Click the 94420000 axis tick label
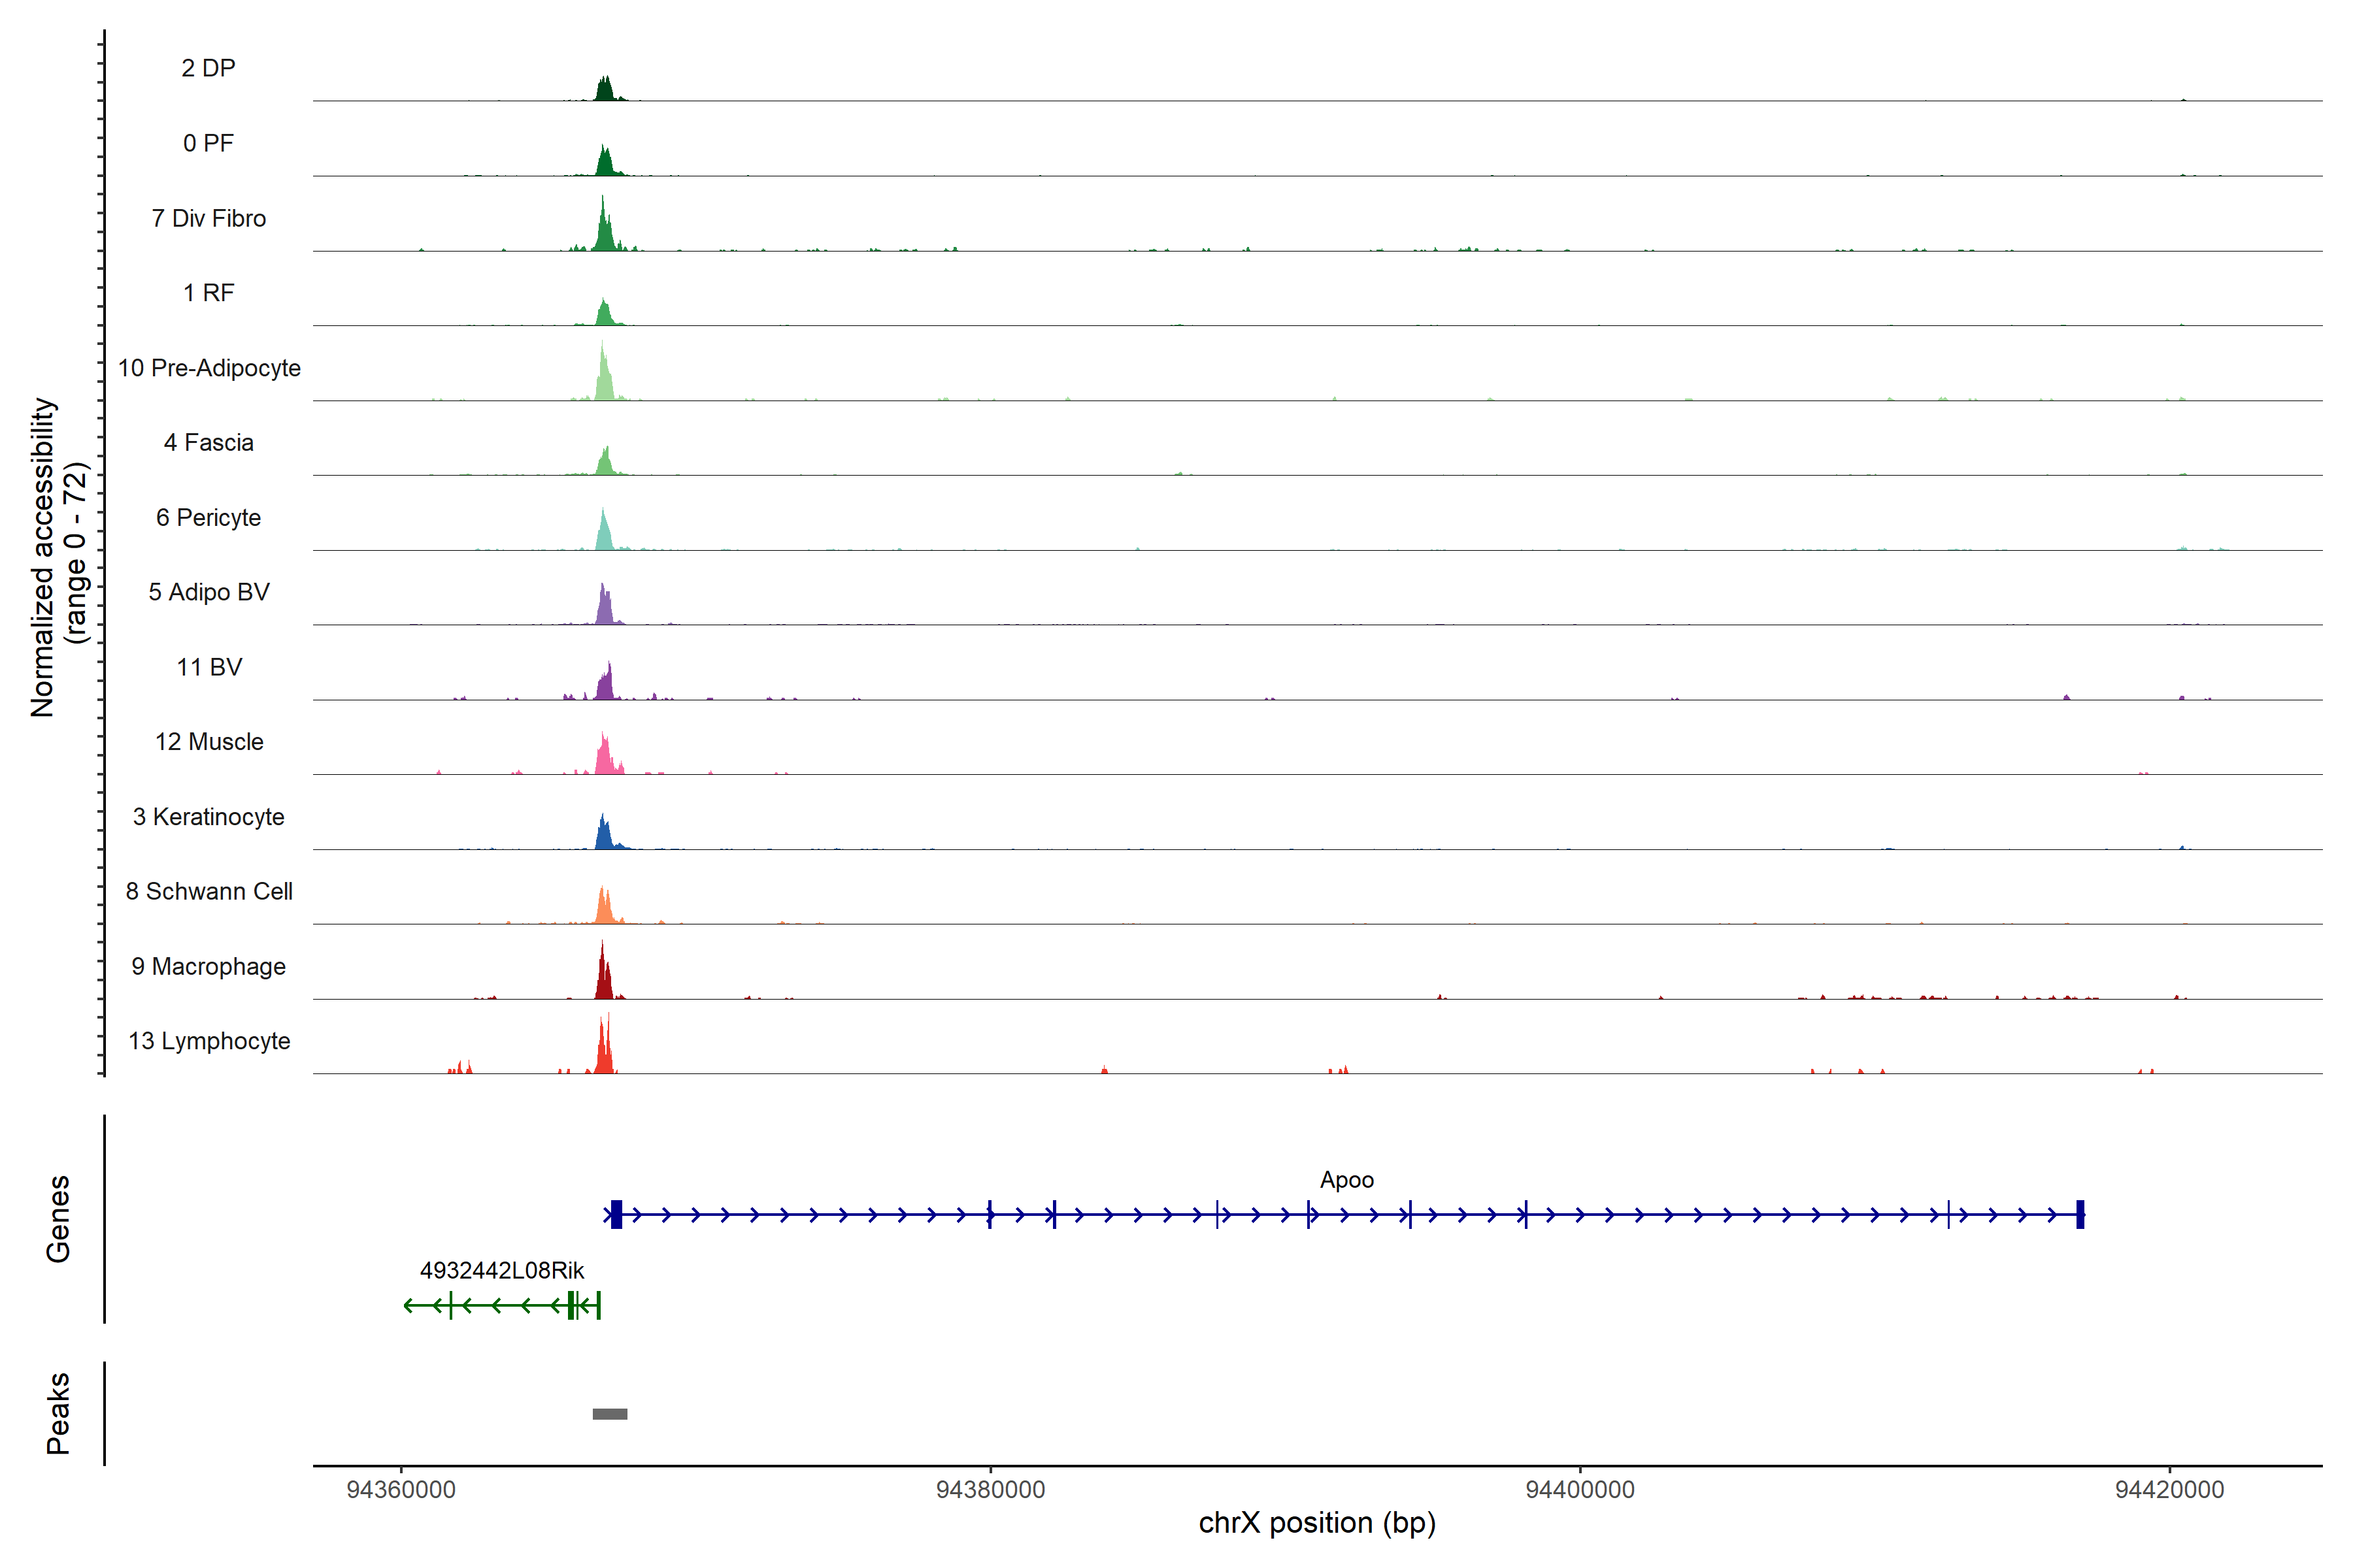Image resolution: width=2353 pixels, height=1568 pixels. pyautogui.click(x=2169, y=1489)
